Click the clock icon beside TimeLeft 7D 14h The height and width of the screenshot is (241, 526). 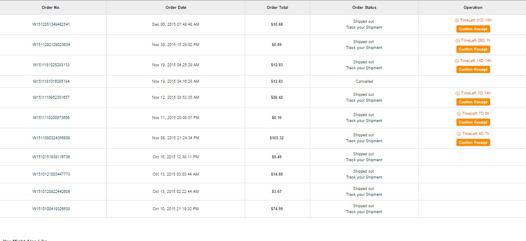(458, 93)
